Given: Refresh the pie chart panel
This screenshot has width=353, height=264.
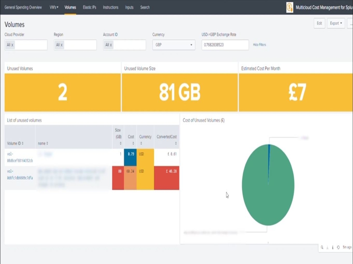Looking at the screenshot, I should click(338, 247).
